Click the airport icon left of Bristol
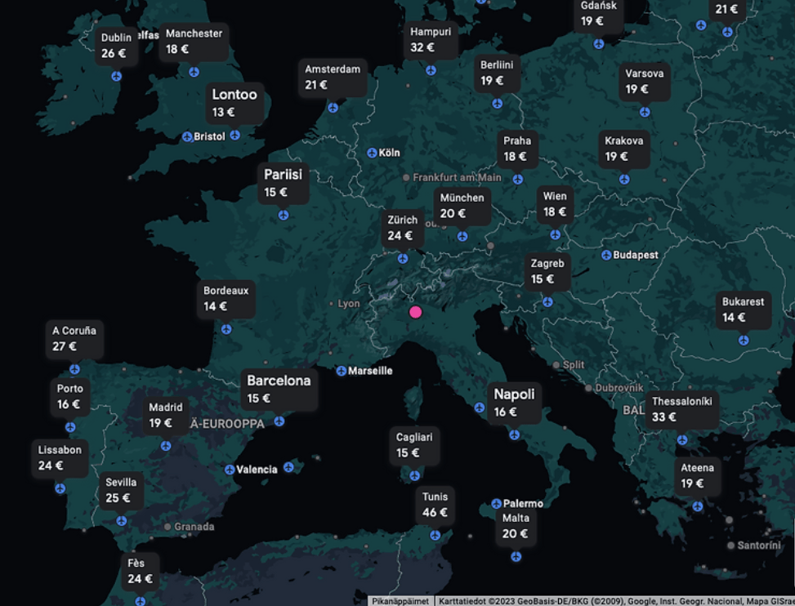Image resolution: width=795 pixels, height=606 pixels. pyautogui.click(x=187, y=136)
